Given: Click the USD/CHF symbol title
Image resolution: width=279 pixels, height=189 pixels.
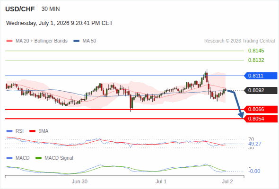Looking at the screenshot, I should (x=20, y=9).
